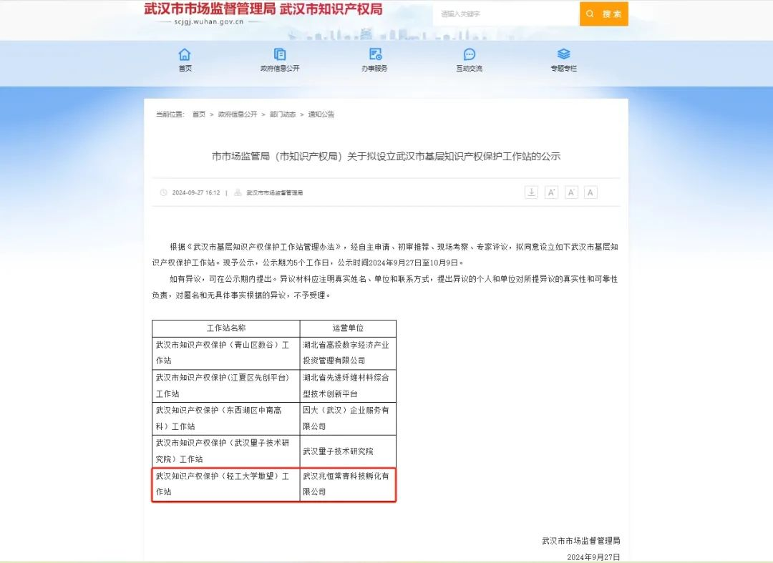Click the source person icon beside publisher name

click(x=238, y=192)
